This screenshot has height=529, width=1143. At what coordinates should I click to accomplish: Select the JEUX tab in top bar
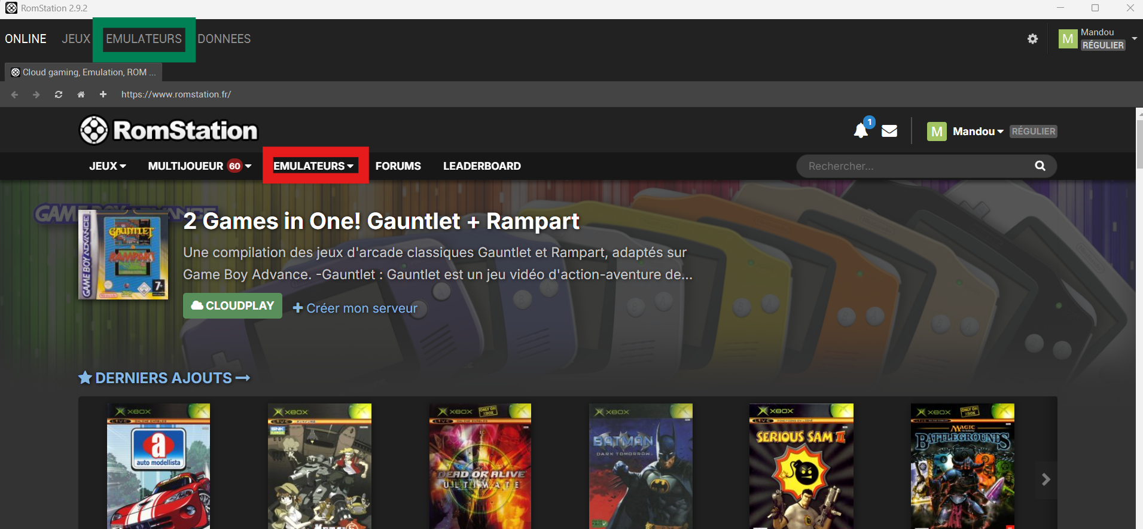tap(76, 39)
